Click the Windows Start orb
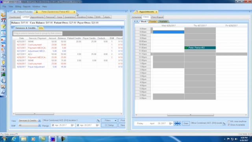Viewport: 252px width, 142px height. click(x=4, y=139)
